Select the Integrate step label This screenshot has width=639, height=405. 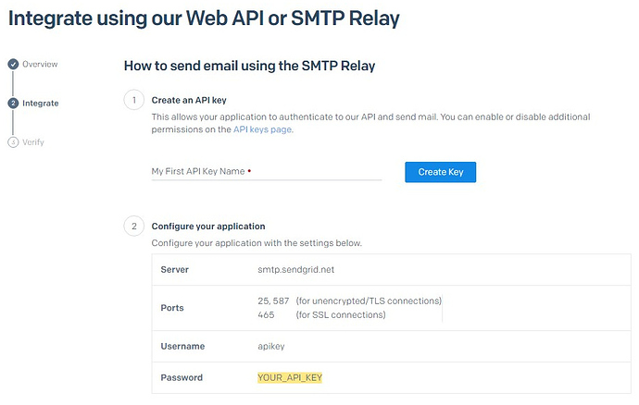coord(41,103)
